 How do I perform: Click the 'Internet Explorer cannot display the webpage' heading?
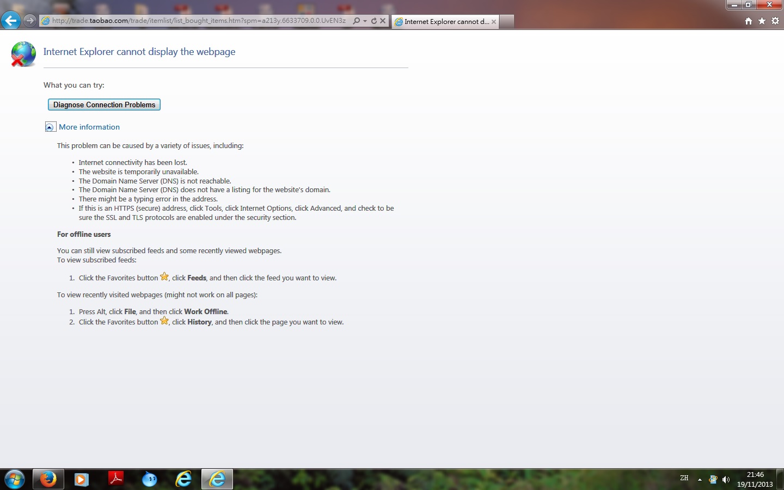pos(139,52)
